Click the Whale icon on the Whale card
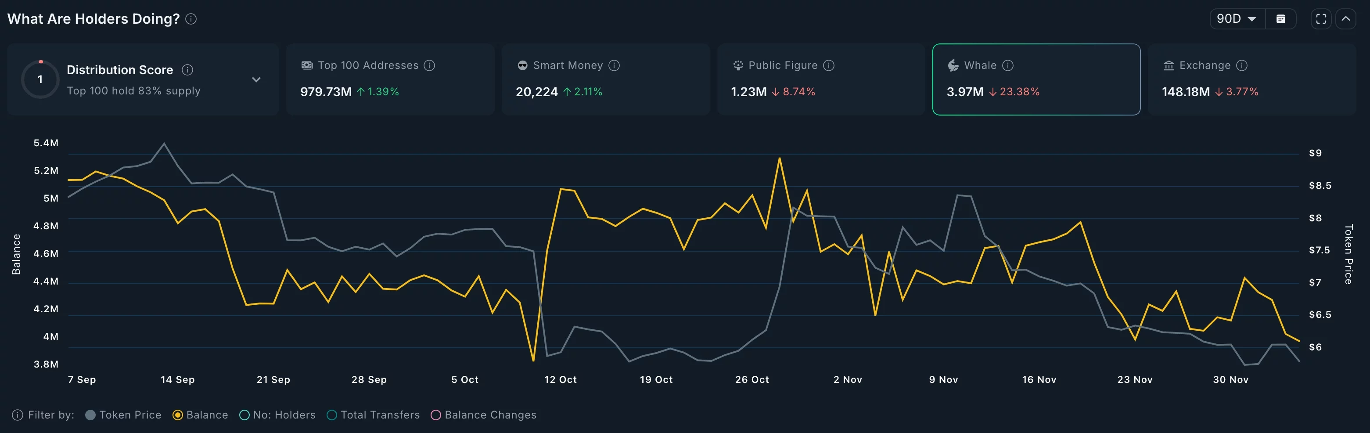1370x433 pixels. pos(953,65)
